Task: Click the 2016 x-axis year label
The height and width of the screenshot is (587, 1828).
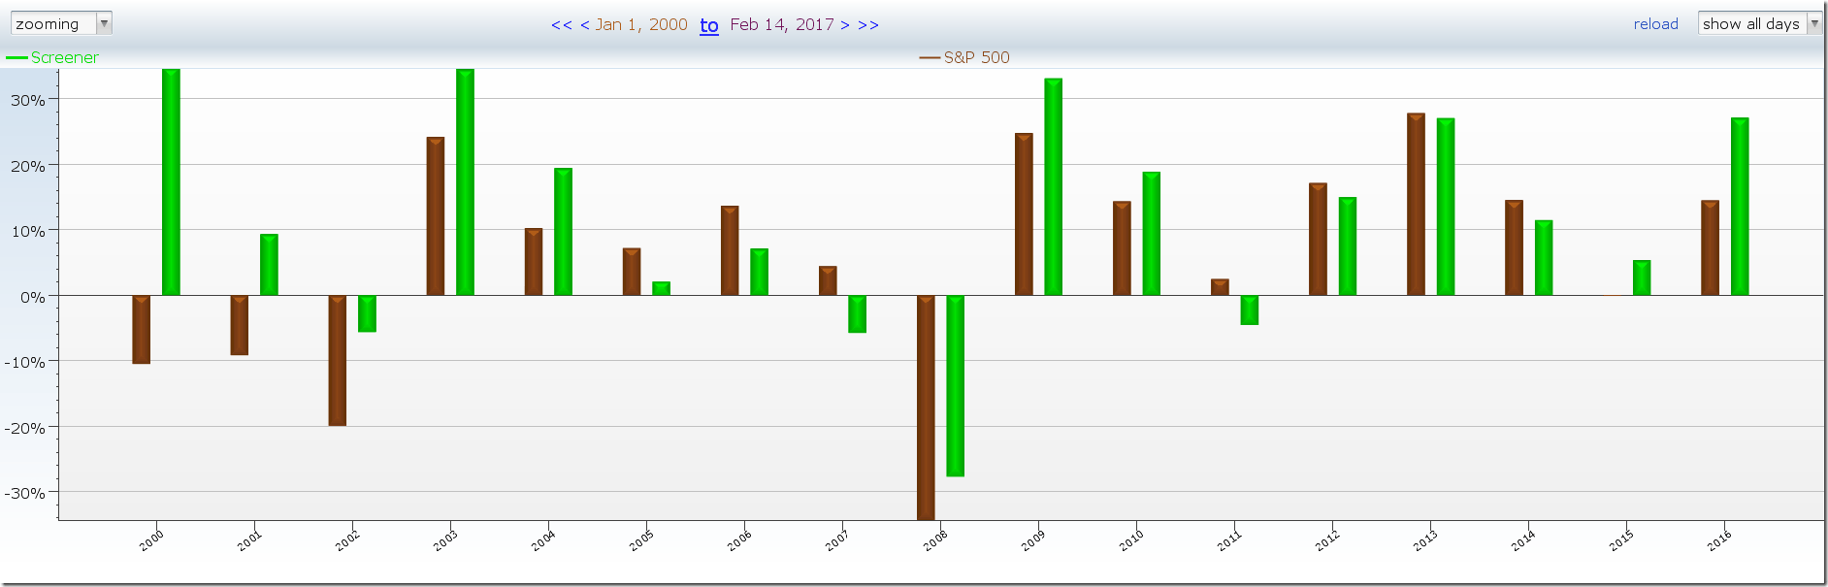Action: 1719,540
